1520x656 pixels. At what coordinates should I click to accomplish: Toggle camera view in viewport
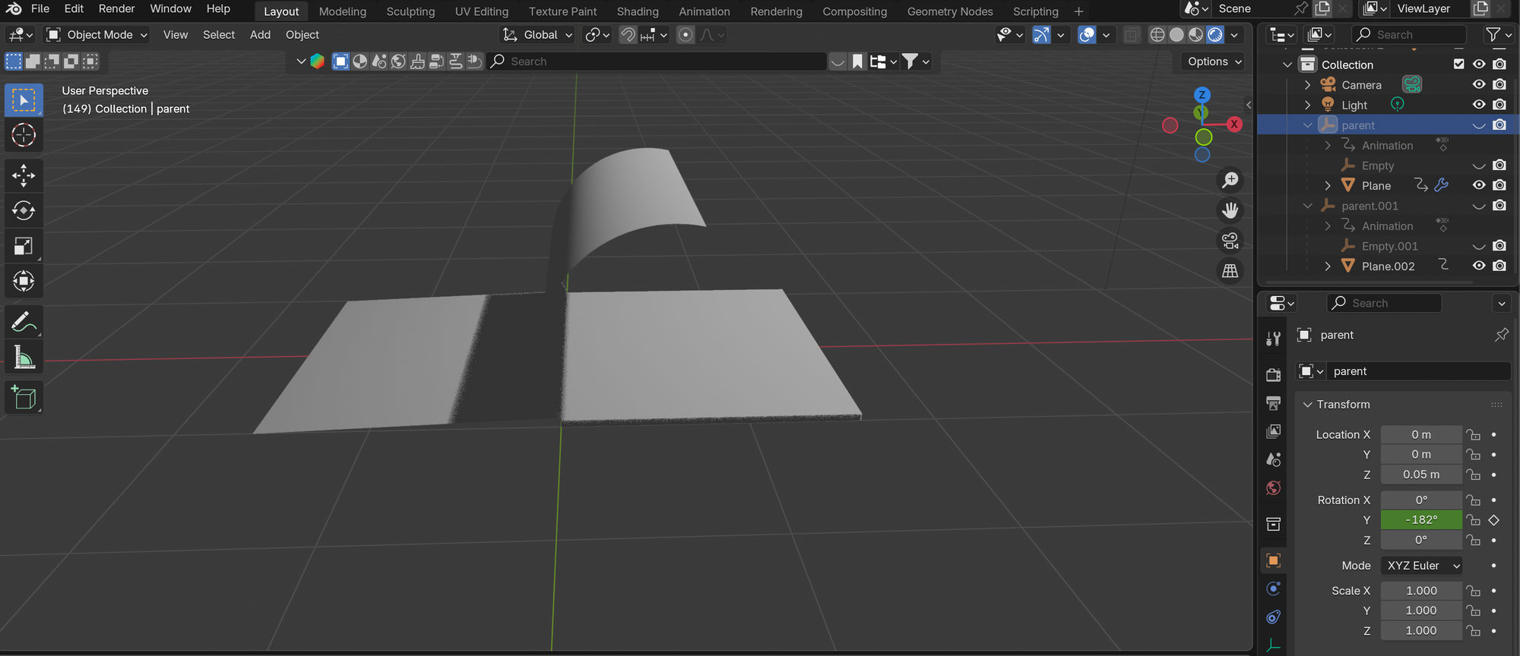pos(1230,241)
